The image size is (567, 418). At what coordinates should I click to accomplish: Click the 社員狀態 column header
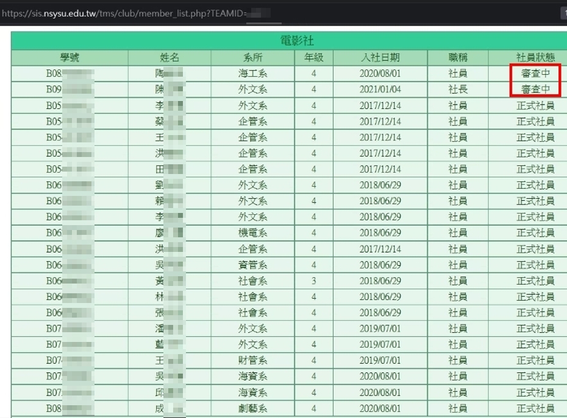coord(535,57)
